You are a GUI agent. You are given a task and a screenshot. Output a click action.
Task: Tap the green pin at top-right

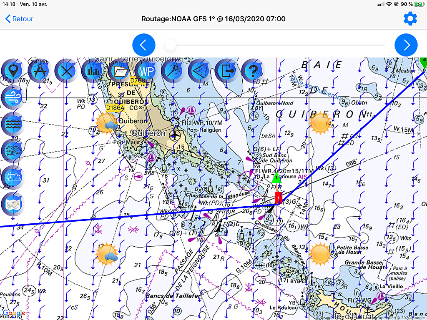point(424,63)
